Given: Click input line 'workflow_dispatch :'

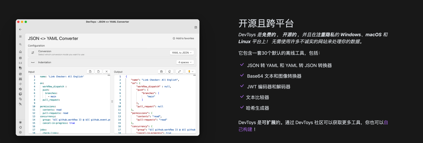Looking at the screenshot, I should pos(54,86).
